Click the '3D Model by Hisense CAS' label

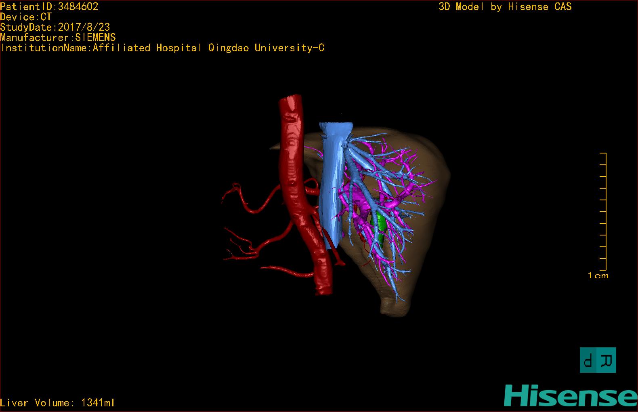point(505,7)
